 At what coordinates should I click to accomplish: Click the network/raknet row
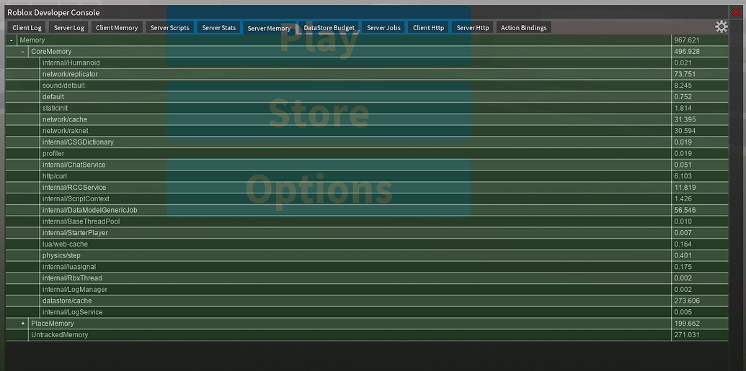click(x=367, y=131)
